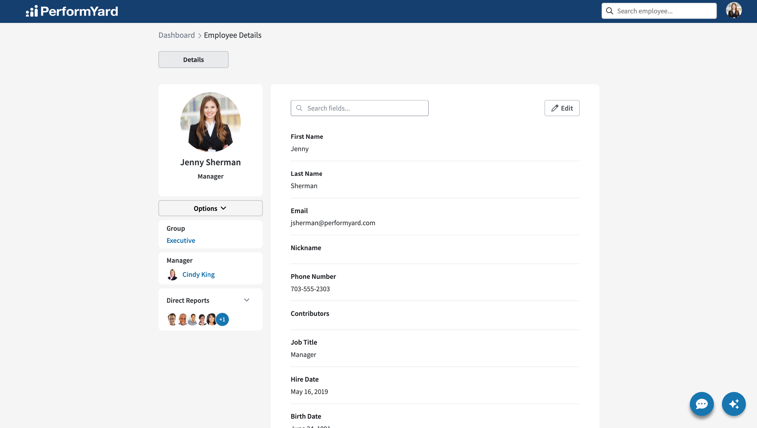Open the Executive group link
Screen dimensions: 757x428
coord(181,241)
